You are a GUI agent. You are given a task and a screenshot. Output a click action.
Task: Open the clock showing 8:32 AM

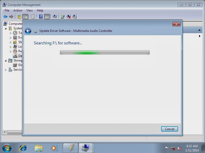click(x=192, y=146)
